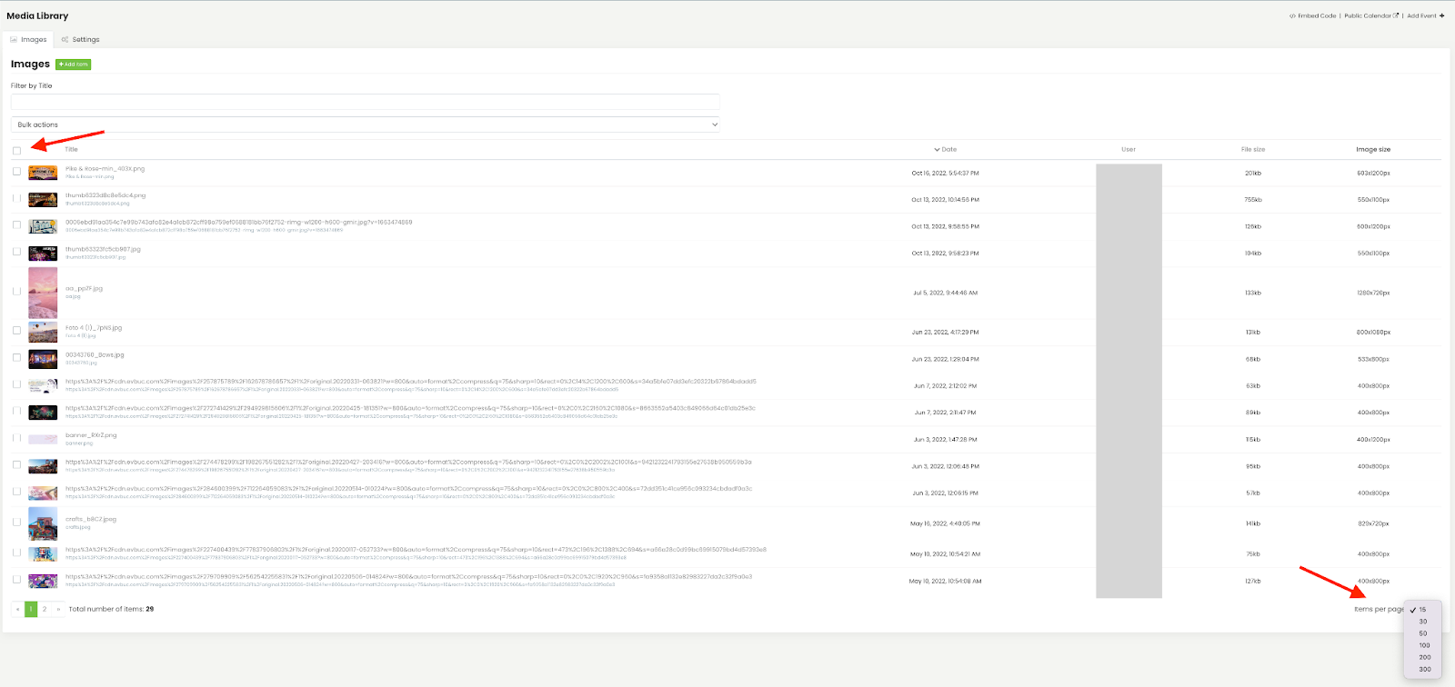This screenshot has width=1455, height=687.
Task: Open the Bulk actions dropdown
Action: (x=365, y=124)
